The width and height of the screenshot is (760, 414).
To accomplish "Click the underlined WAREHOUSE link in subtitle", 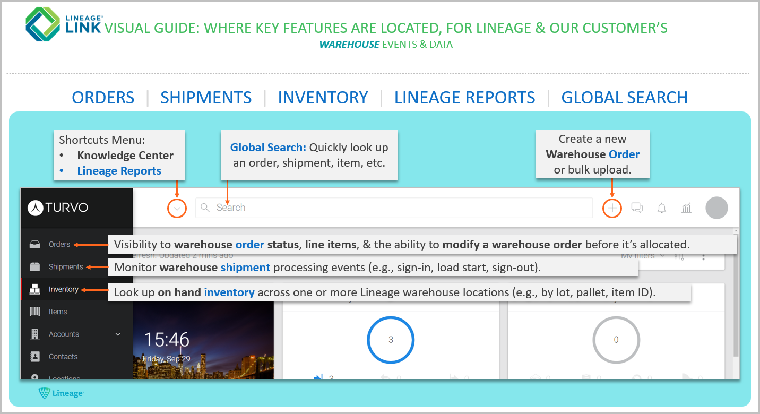I will point(349,45).
